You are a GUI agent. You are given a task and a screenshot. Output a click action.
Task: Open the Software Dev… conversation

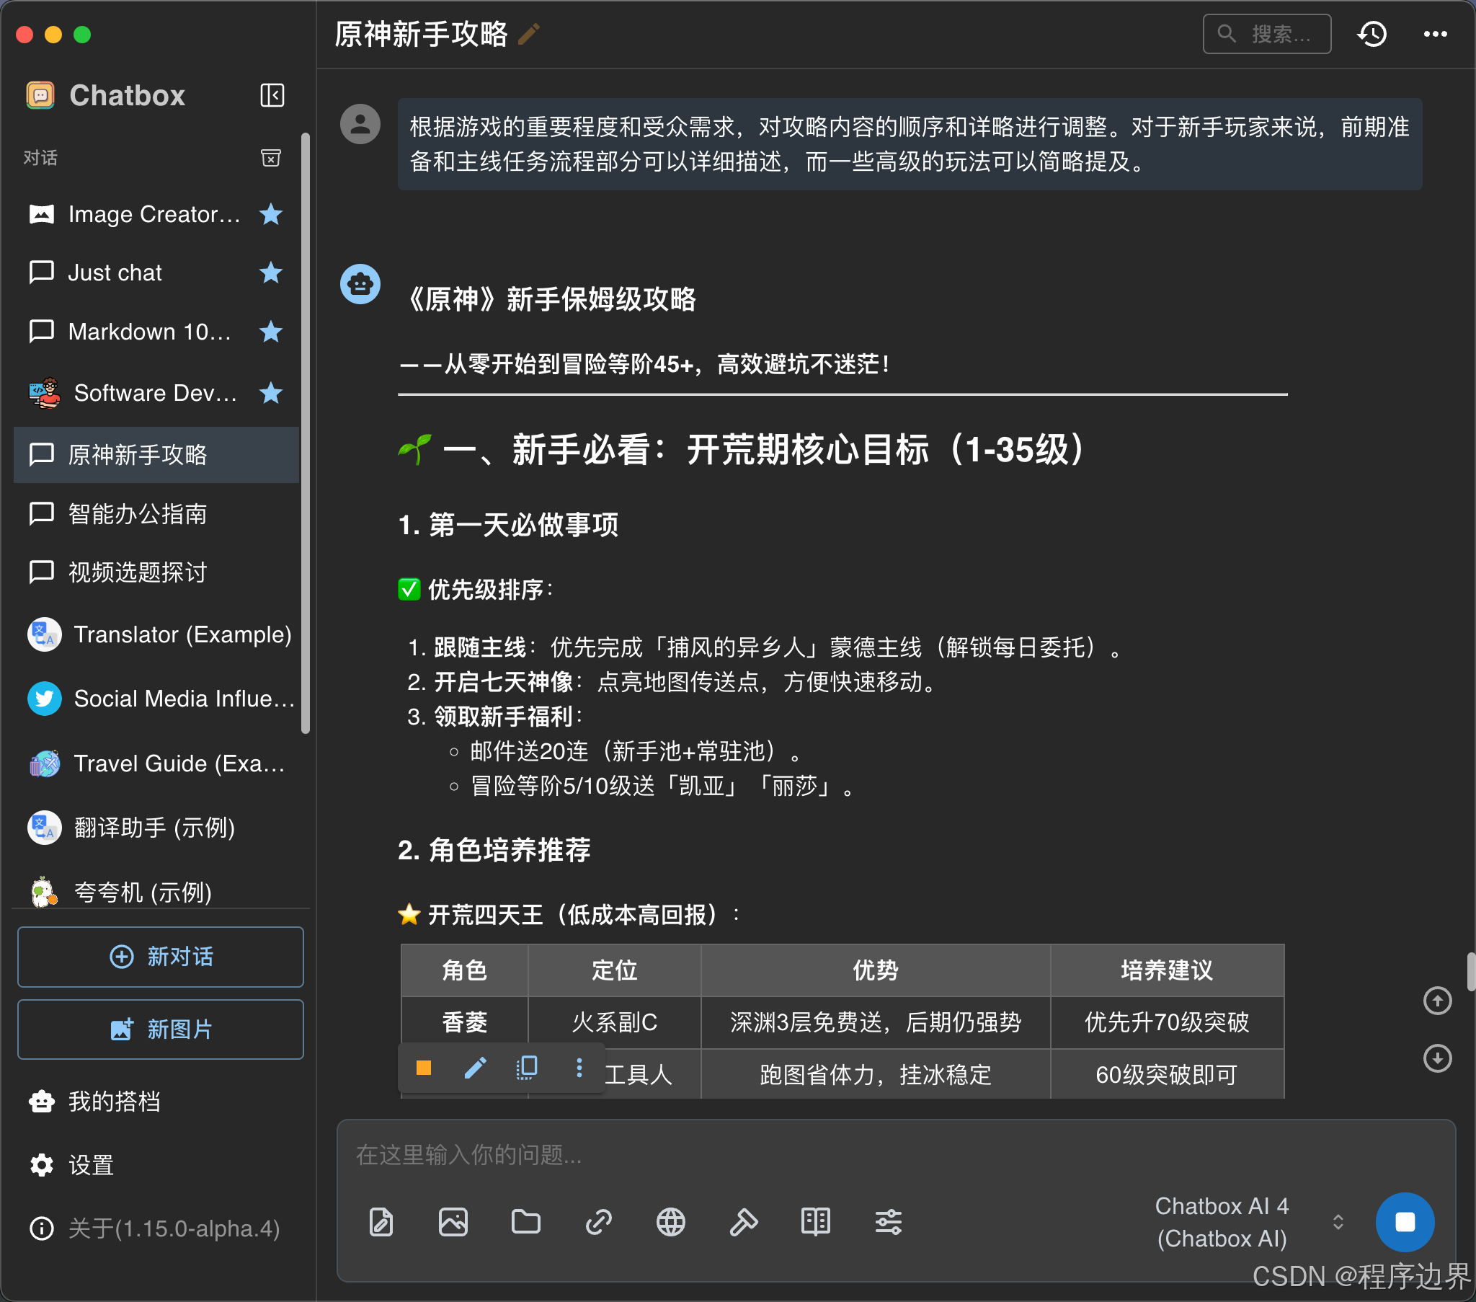[x=156, y=393]
